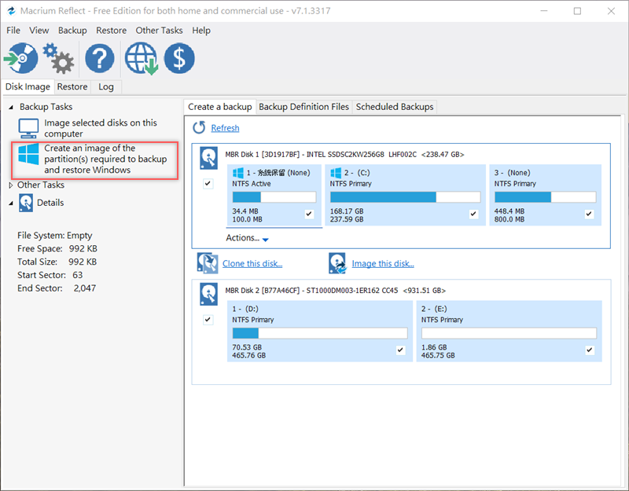
Task: Click the dollar sign purchase icon
Action: tap(180, 59)
